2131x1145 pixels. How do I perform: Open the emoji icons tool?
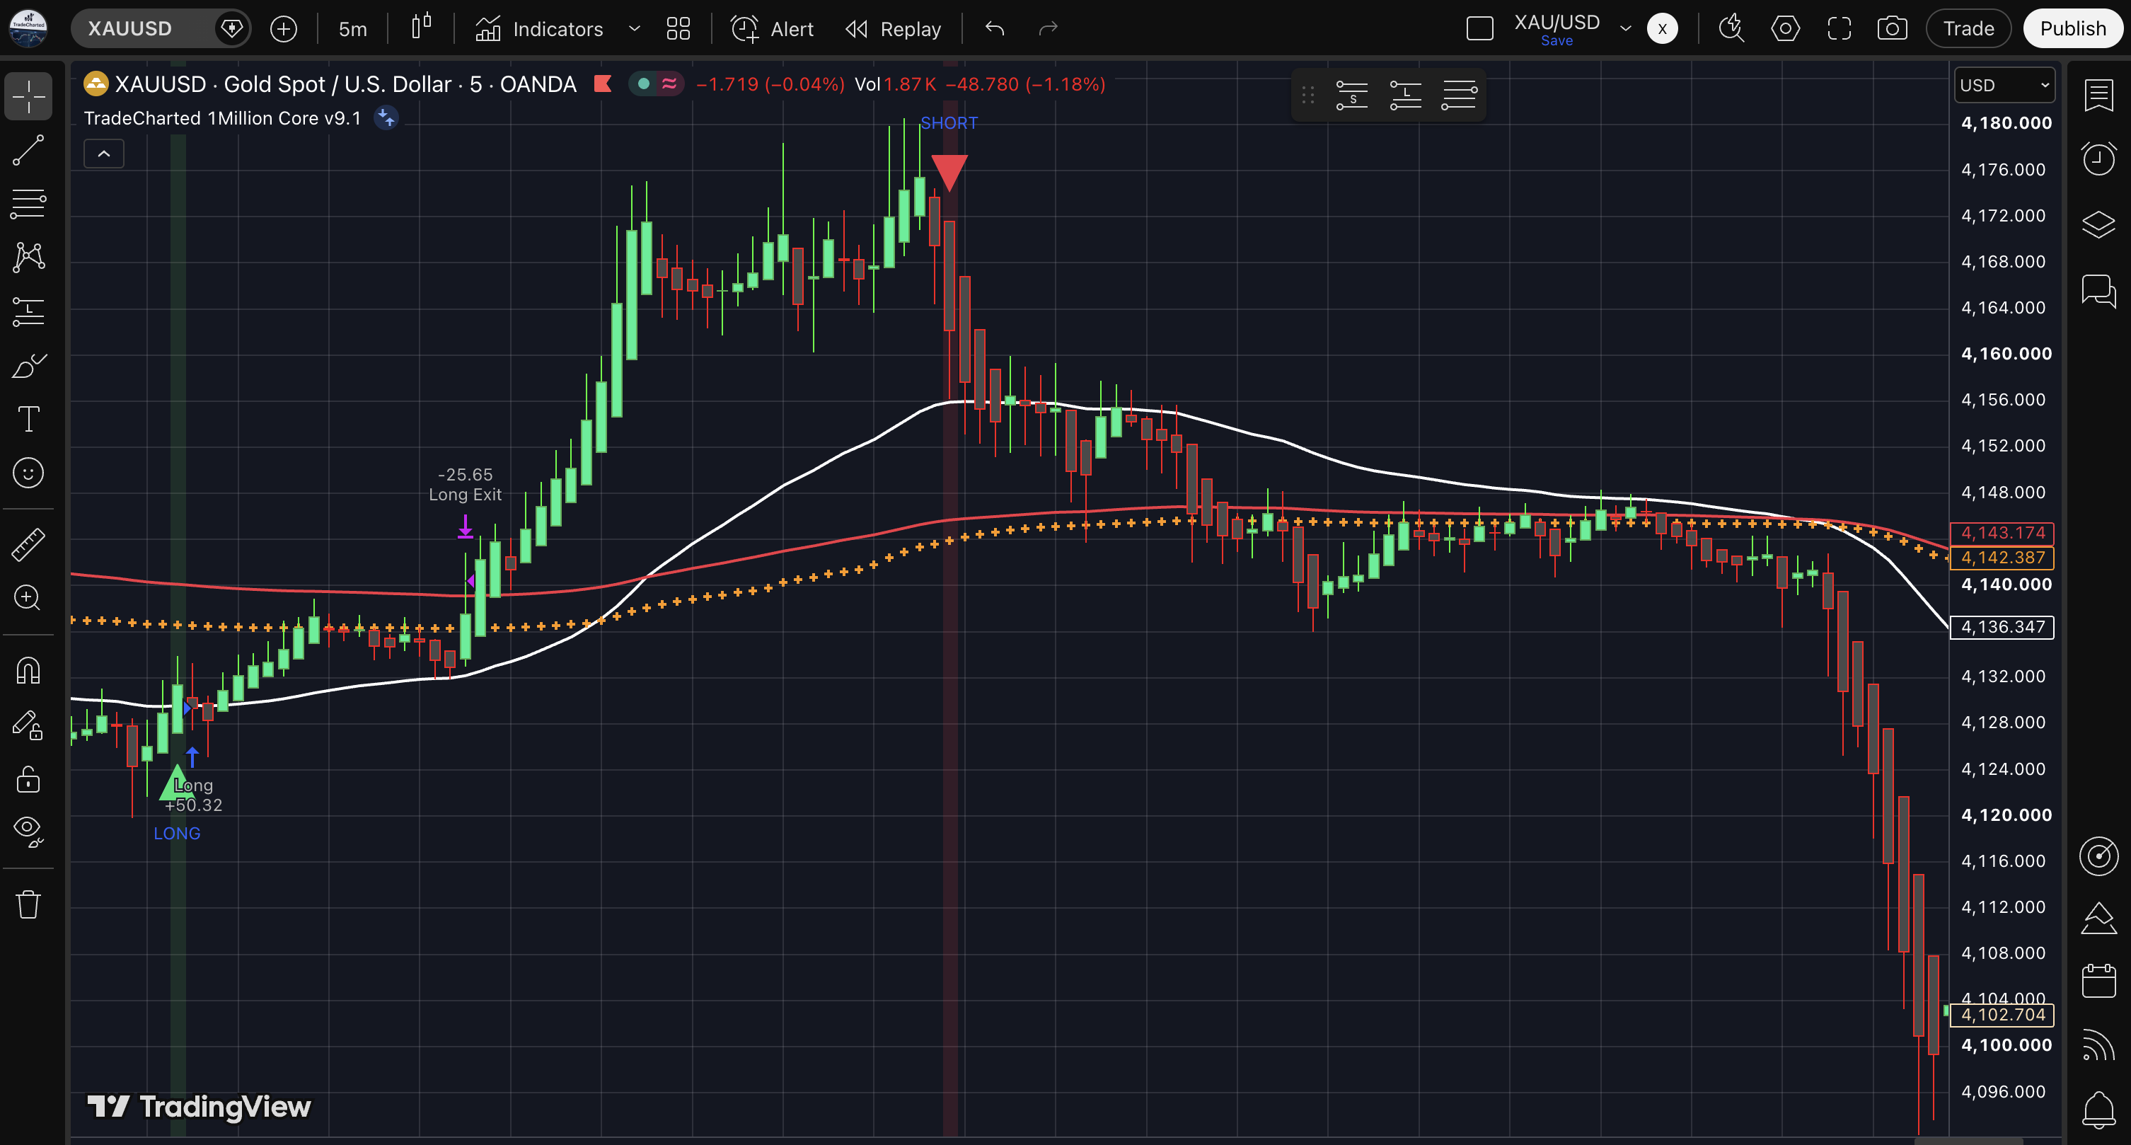pos(28,473)
